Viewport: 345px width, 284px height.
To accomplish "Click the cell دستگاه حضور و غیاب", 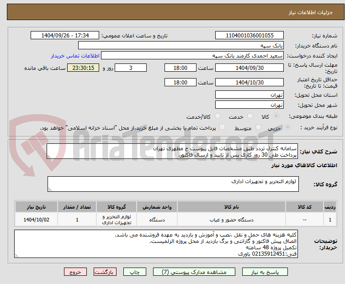I will coord(232,220).
